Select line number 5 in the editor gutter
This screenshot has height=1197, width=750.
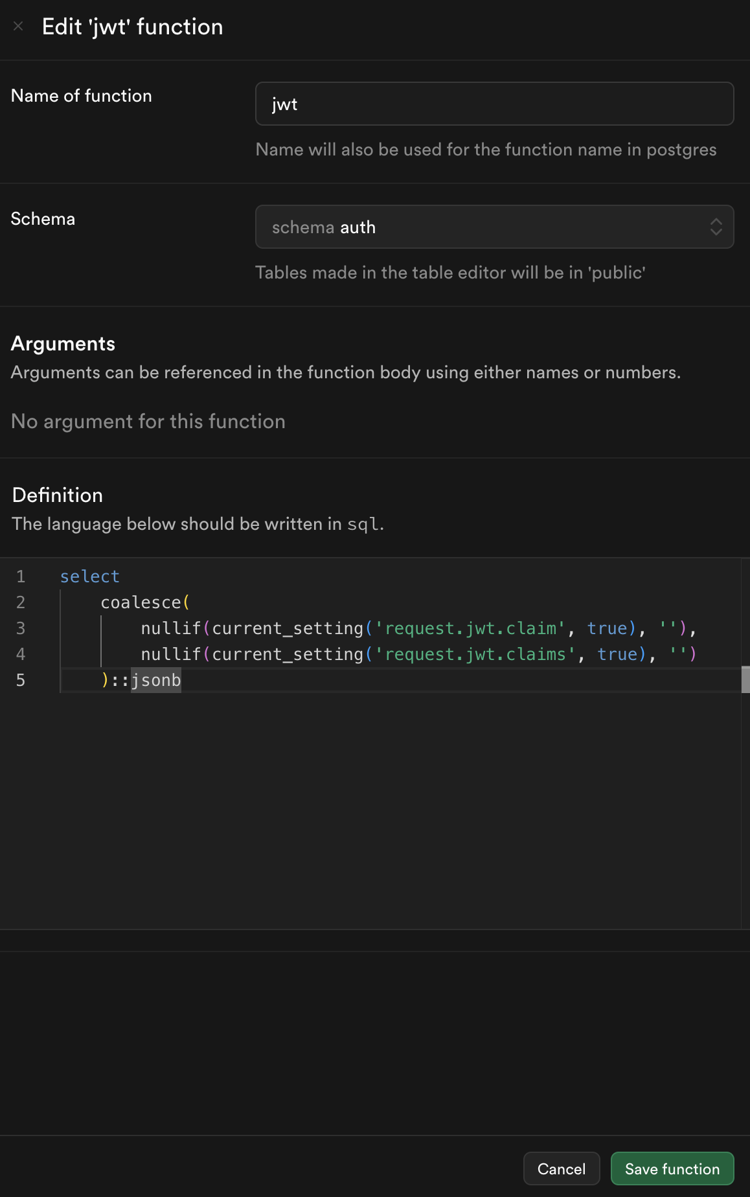pos(21,680)
